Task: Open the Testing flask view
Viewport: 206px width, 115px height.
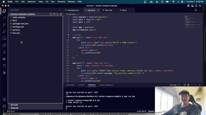Action: 4,52
